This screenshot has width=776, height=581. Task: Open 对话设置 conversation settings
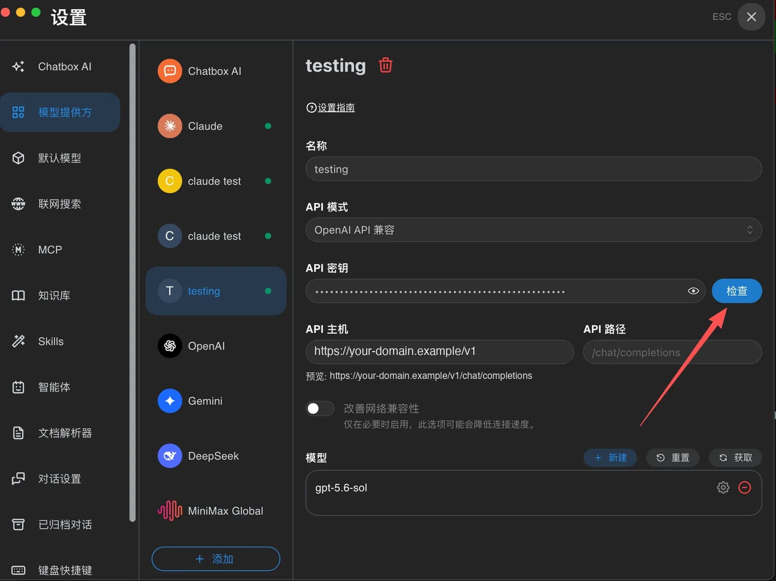[x=60, y=479]
